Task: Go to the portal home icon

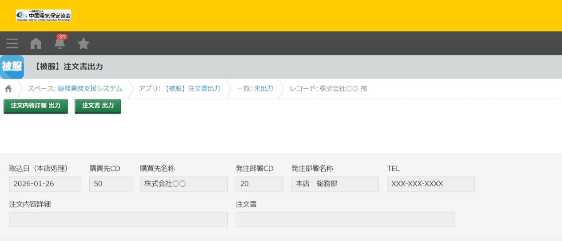Action: pos(36,43)
